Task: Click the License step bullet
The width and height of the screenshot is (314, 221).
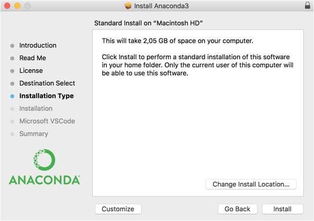Action: click(12, 71)
